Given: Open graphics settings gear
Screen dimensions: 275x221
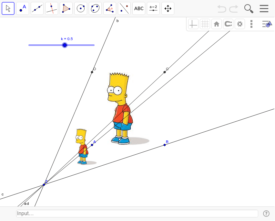Looking at the screenshot, I should click(240, 24).
